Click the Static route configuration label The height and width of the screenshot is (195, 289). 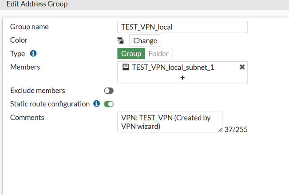pyautogui.click(x=50, y=104)
